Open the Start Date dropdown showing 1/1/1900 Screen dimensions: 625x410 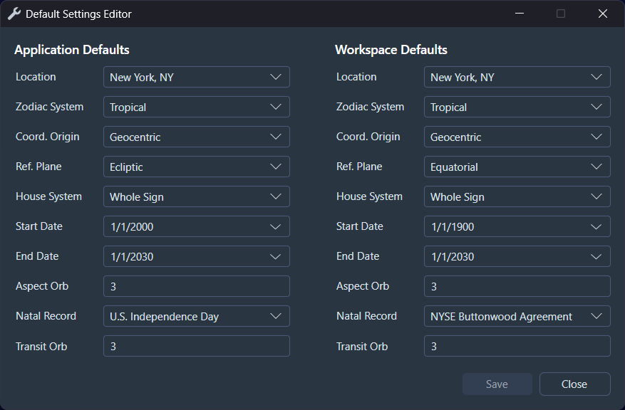tap(517, 226)
